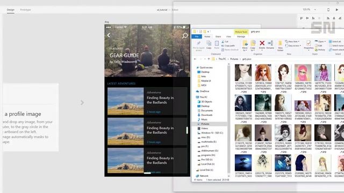
Task: Click Pin to Quick access in the ribbon
Action: tap(198, 46)
